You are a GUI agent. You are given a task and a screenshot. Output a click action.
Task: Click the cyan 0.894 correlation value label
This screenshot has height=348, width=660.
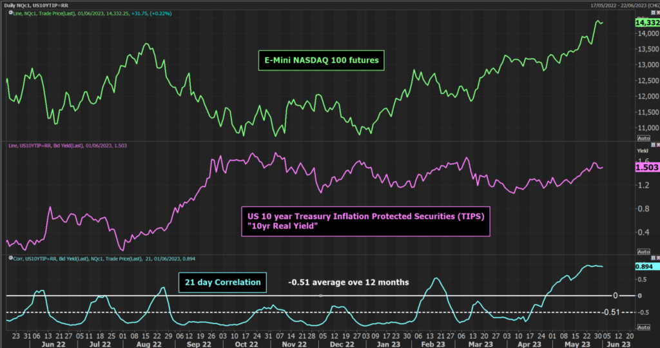click(647, 266)
